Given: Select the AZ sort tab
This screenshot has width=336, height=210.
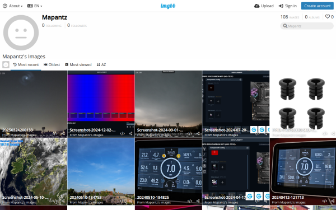Looking at the screenshot, I should [x=101, y=65].
